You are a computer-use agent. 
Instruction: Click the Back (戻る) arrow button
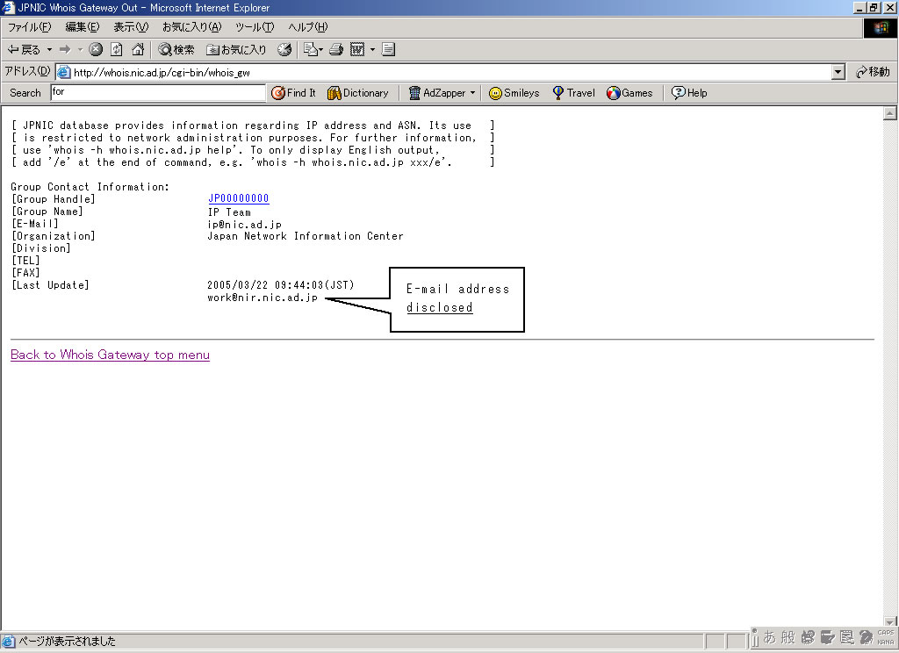tap(24, 50)
